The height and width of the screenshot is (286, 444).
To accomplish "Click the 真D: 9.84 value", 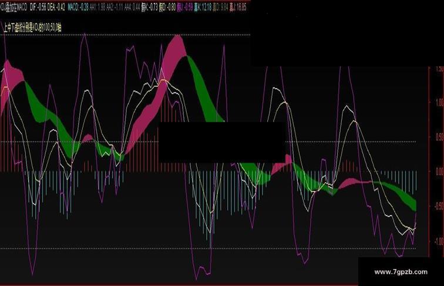I will coord(221,8).
